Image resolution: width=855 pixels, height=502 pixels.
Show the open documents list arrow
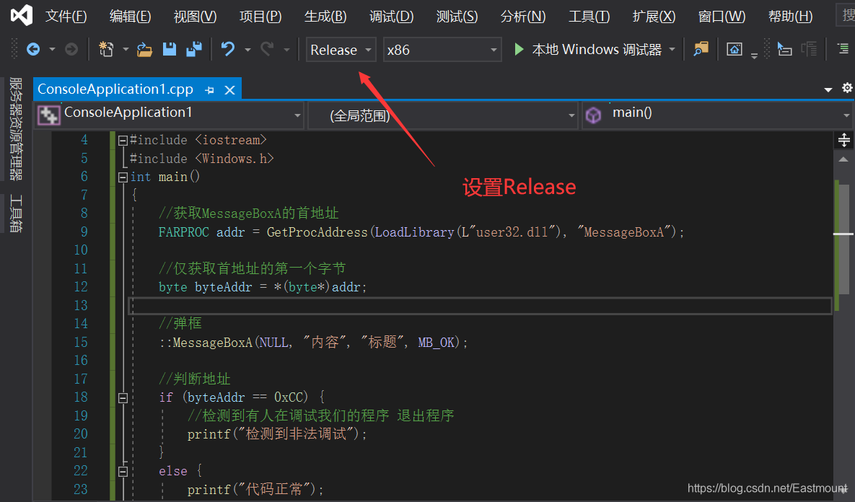pyautogui.click(x=828, y=89)
